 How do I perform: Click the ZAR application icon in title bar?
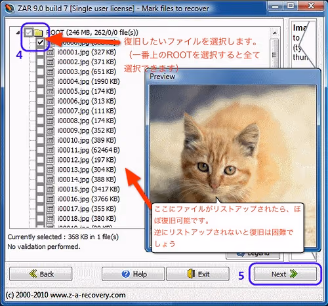coord(10,9)
